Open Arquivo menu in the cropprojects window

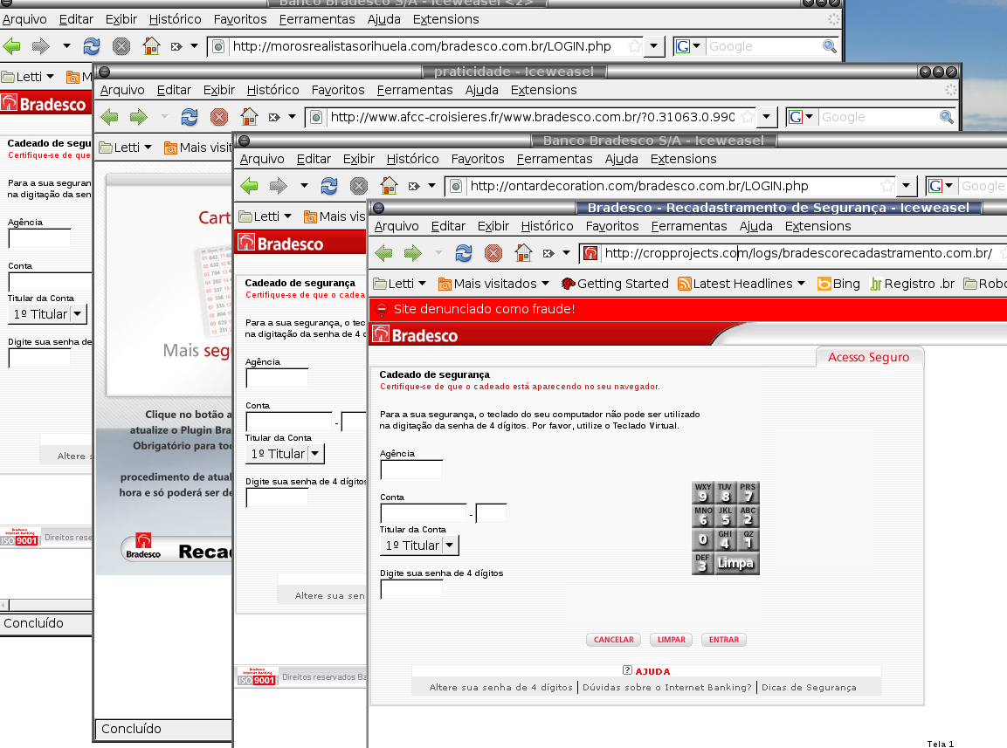point(397,226)
